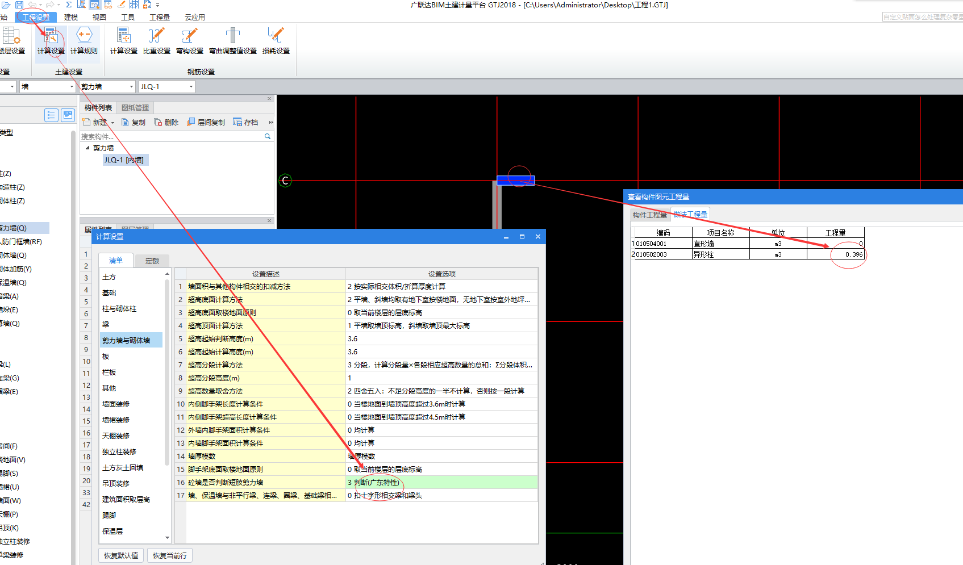Click the Save icon in quick access toolbar
Image resolution: width=963 pixels, height=565 pixels.
pyautogui.click(x=19, y=5)
